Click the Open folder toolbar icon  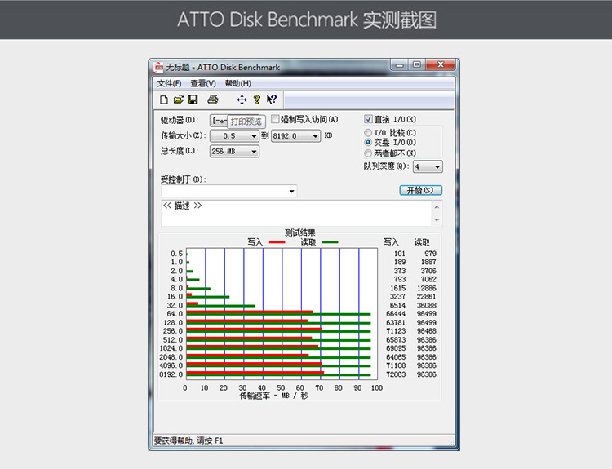pyautogui.click(x=179, y=100)
